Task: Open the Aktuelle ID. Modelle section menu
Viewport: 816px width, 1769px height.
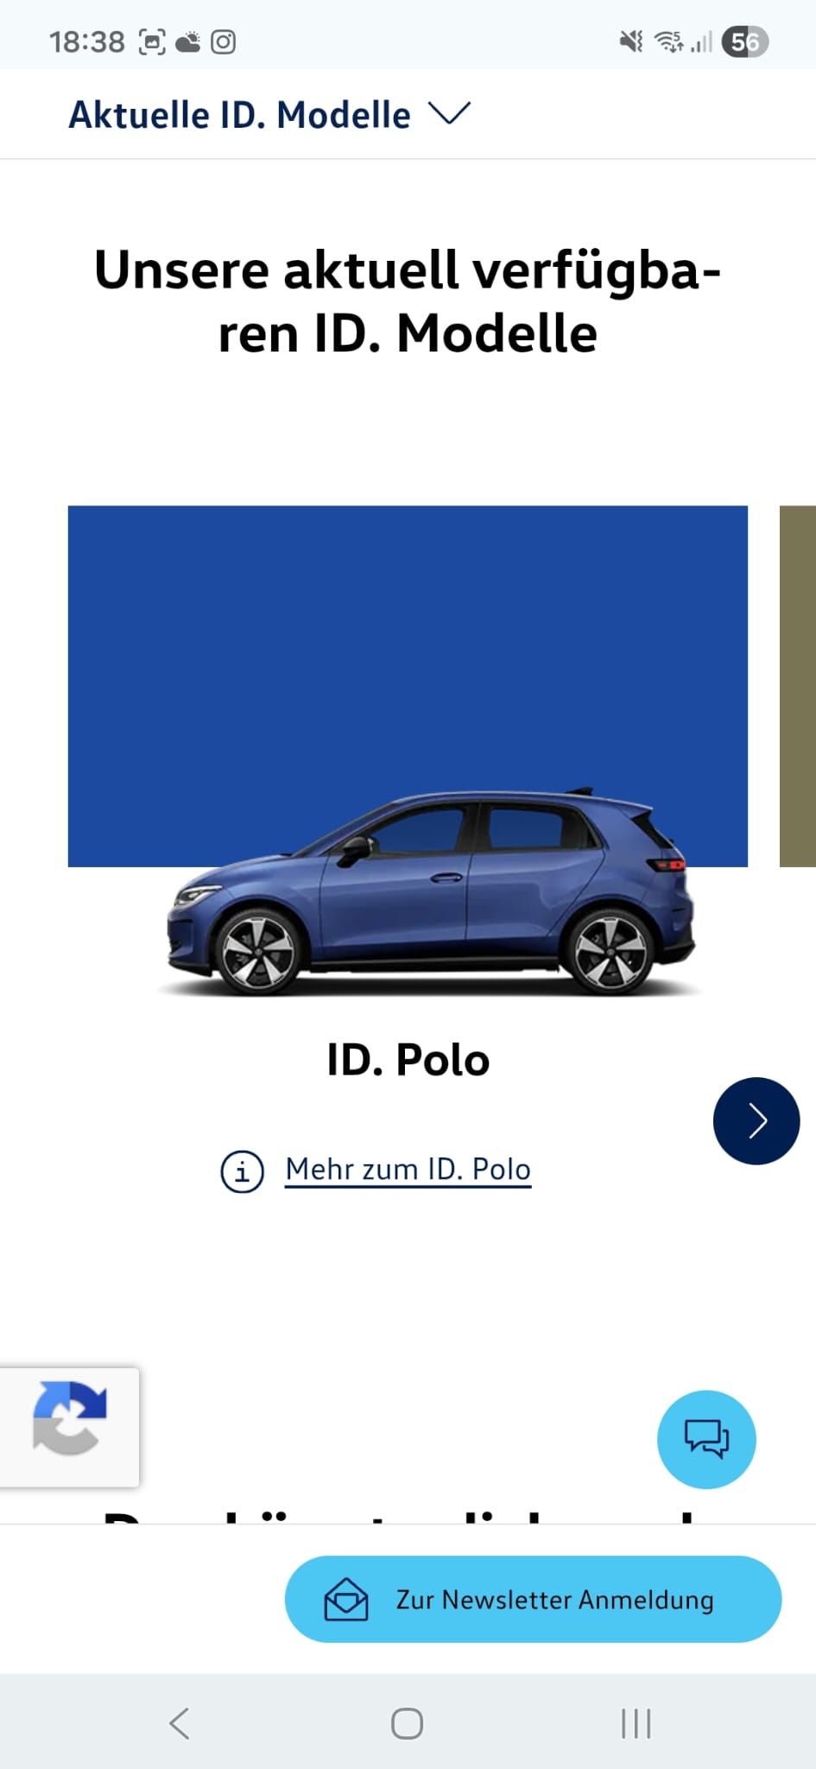Action: click(x=269, y=115)
